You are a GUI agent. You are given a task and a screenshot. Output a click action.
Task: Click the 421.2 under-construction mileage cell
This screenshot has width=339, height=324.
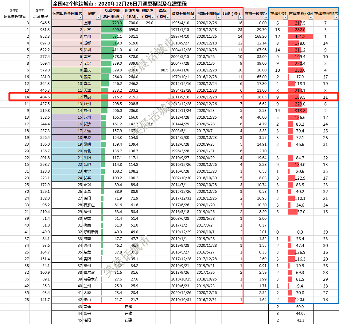(x=301, y=36)
